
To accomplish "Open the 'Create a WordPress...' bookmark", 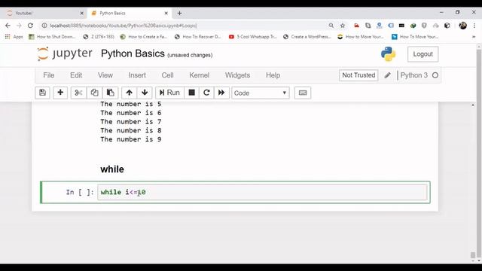I will click(x=307, y=37).
